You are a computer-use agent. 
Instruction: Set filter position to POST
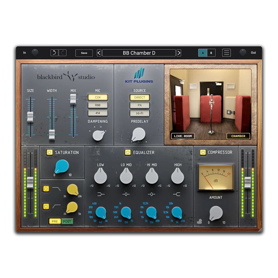pyautogui.click(x=67, y=221)
